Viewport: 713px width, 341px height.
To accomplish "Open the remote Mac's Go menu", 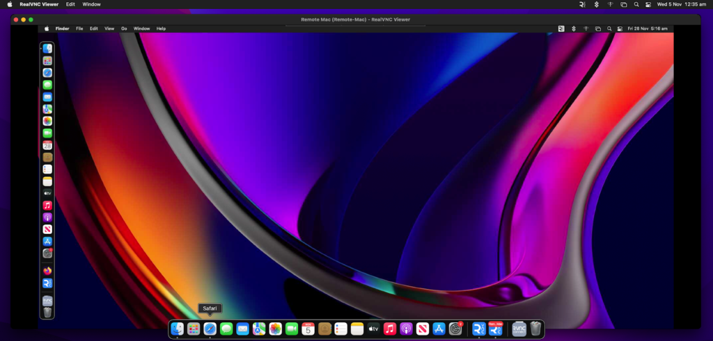I will (x=124, y=28).
